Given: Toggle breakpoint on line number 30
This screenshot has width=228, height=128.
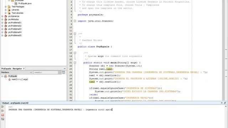Looking at the screenshot, I should coord(71,91).
